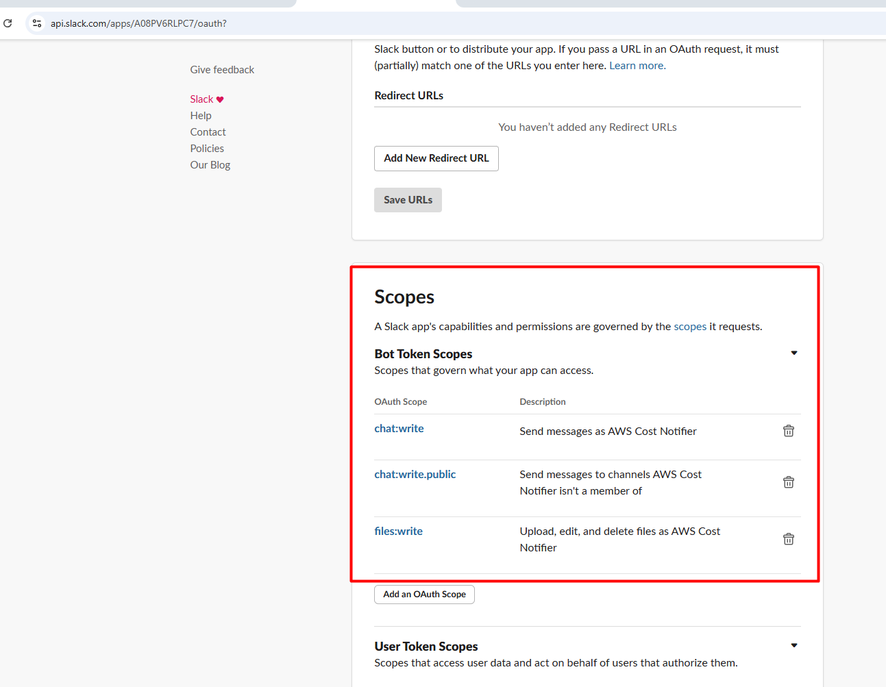Click the Save URLs button
Viewport: 886px width, 687px height.
point(408,200)
